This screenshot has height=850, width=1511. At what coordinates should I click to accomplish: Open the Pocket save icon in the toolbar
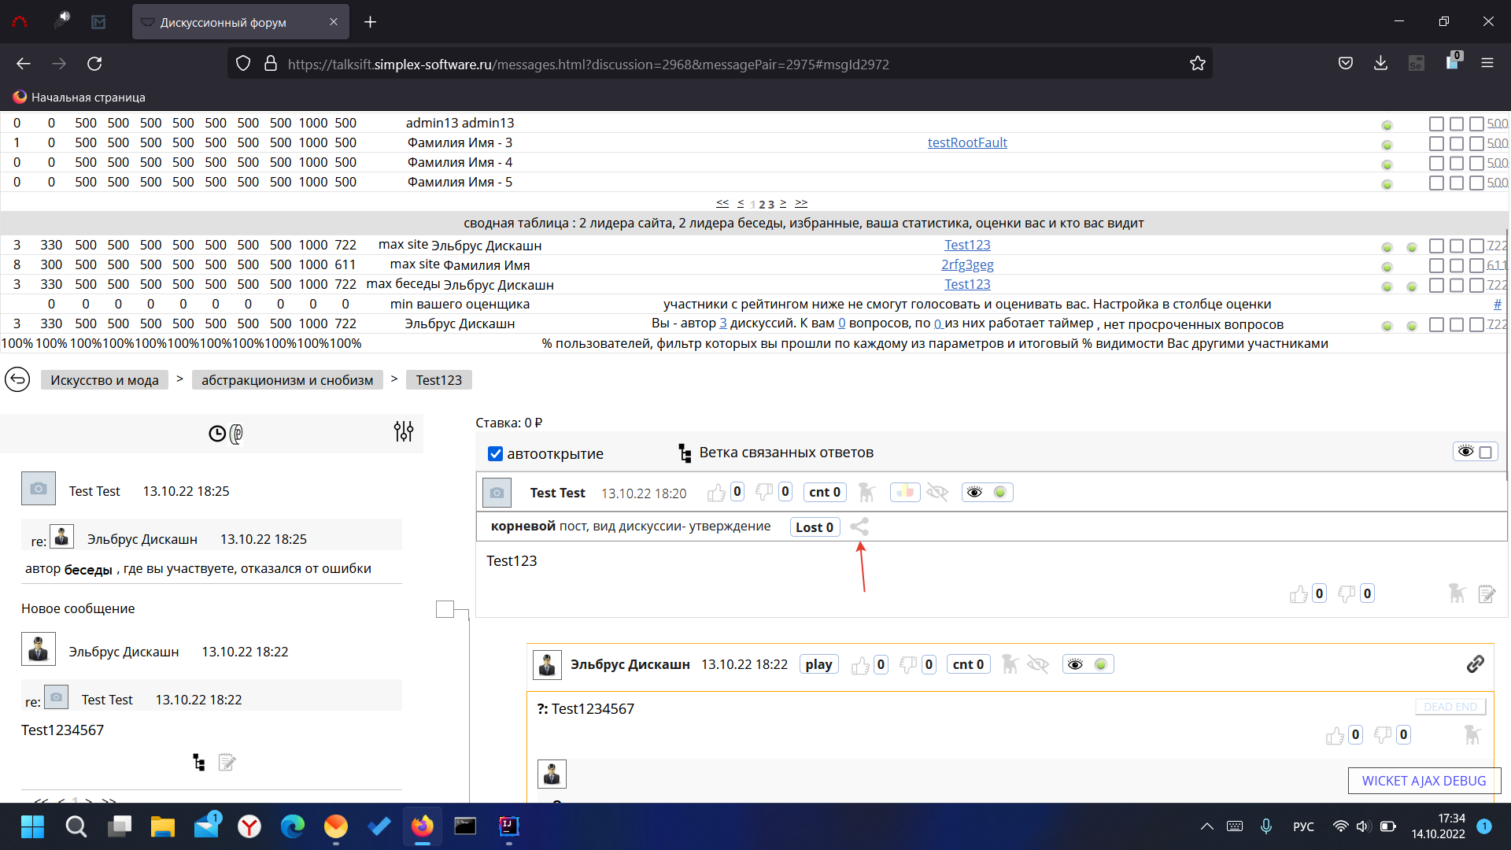(x=1346, y=64)
